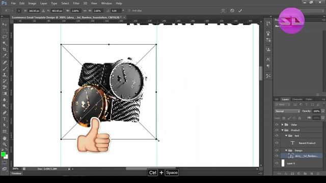Select the Hand tool
This screenshot has height=183, width=326.
click(x=5, y=138)
